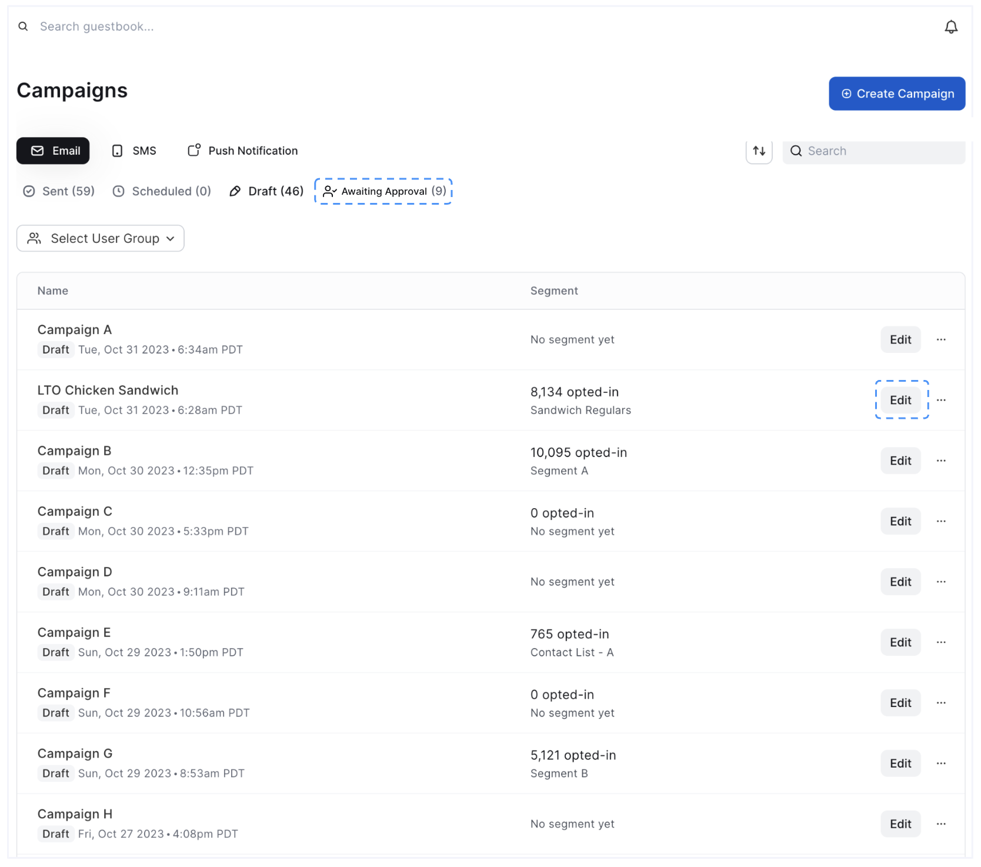
Task: Click the Draft badge for Campaign H
Action: (56, 834)
